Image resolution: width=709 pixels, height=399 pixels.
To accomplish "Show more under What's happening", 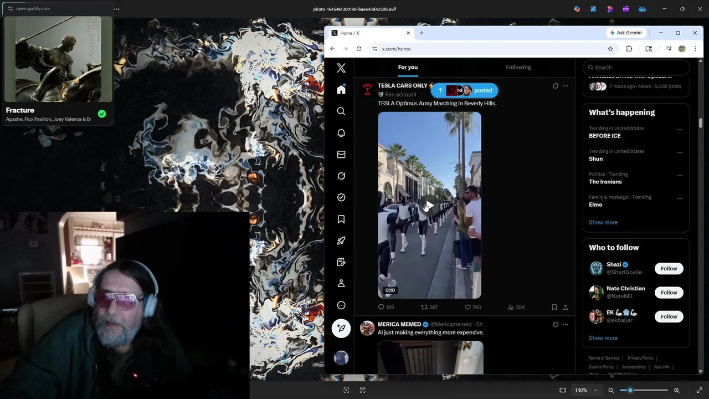I will click(603, 222).
